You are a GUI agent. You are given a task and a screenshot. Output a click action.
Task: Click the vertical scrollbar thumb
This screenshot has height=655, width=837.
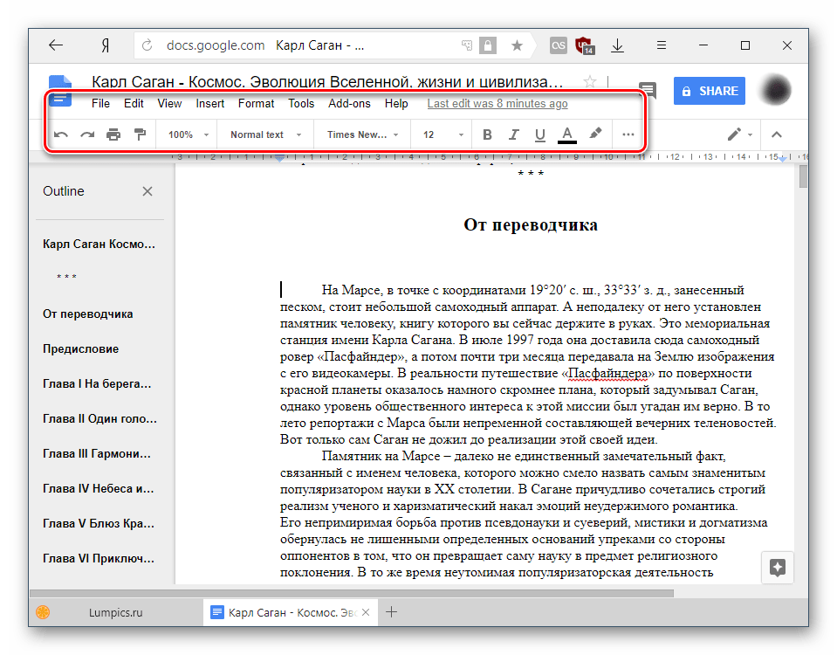point(803,176)
